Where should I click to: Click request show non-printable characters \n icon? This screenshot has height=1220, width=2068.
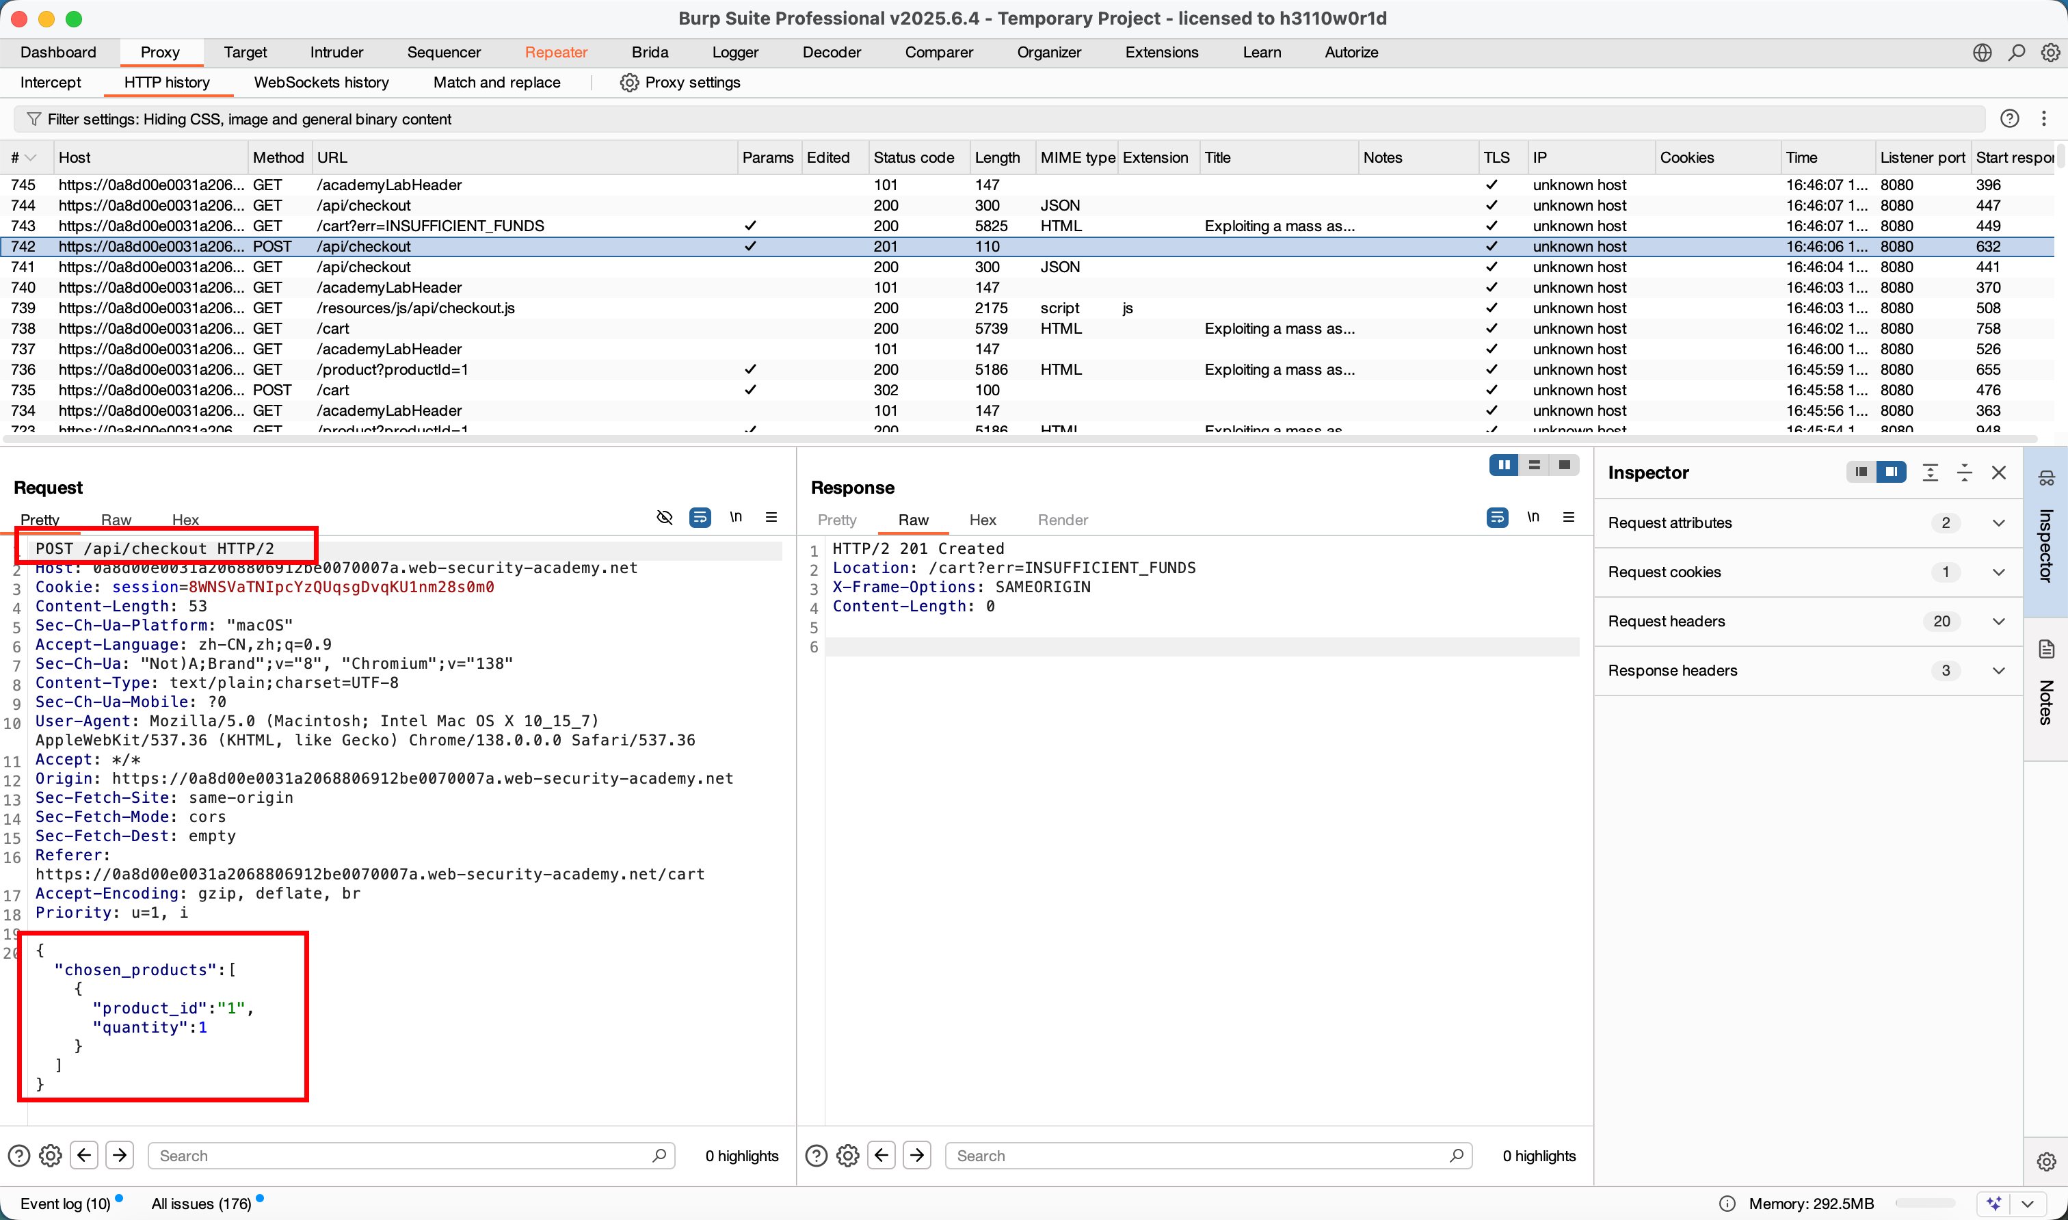[736, 517]
